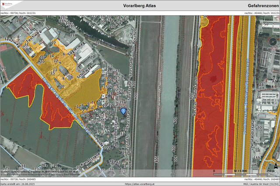This screenshot has width=280, height=186.
Task: Click the blue location pin marker
Action: 123,111
